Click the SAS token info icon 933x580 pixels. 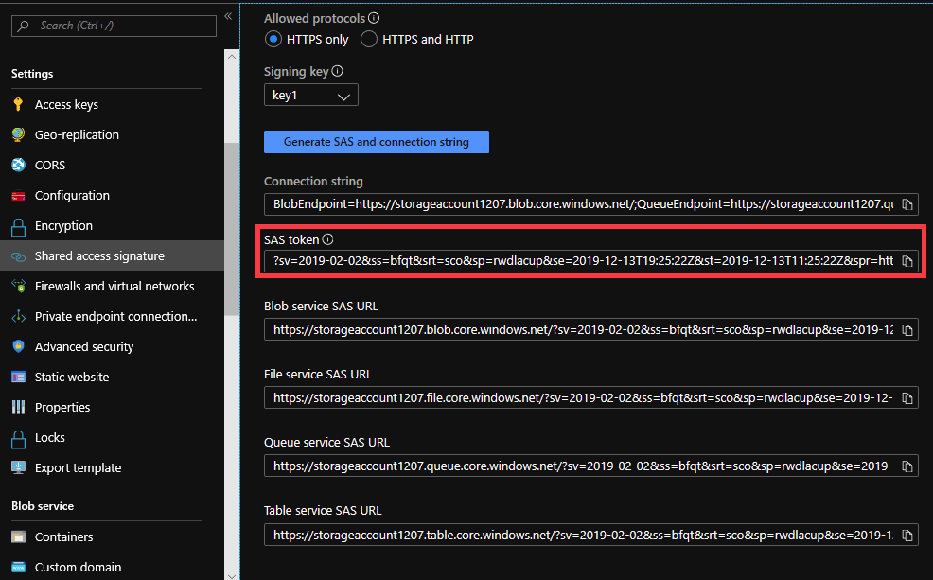[x=328, y=240]
